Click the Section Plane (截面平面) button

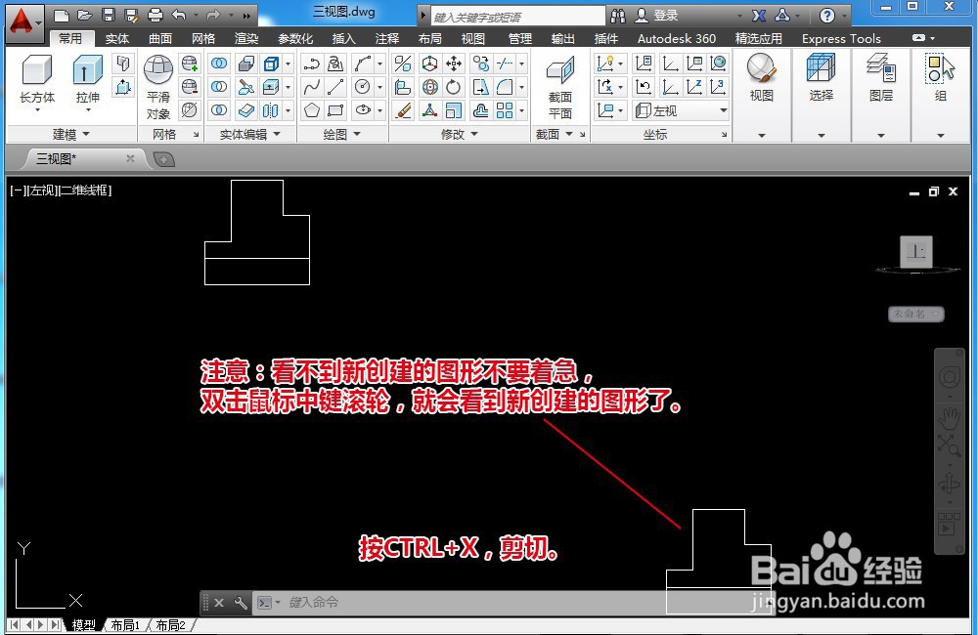click(560, 86)
